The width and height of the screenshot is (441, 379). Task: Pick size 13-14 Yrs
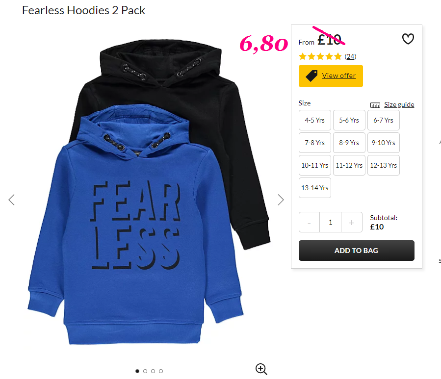(x=315, y=188)
